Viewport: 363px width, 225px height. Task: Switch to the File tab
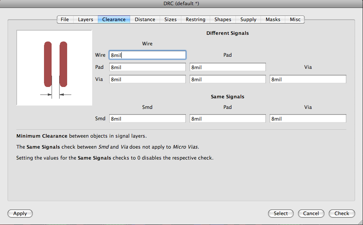click(x=65, y=19)
